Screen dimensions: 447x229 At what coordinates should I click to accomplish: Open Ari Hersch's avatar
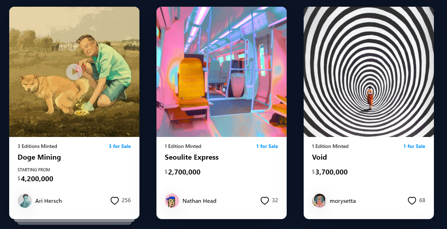tap(25, 201)
